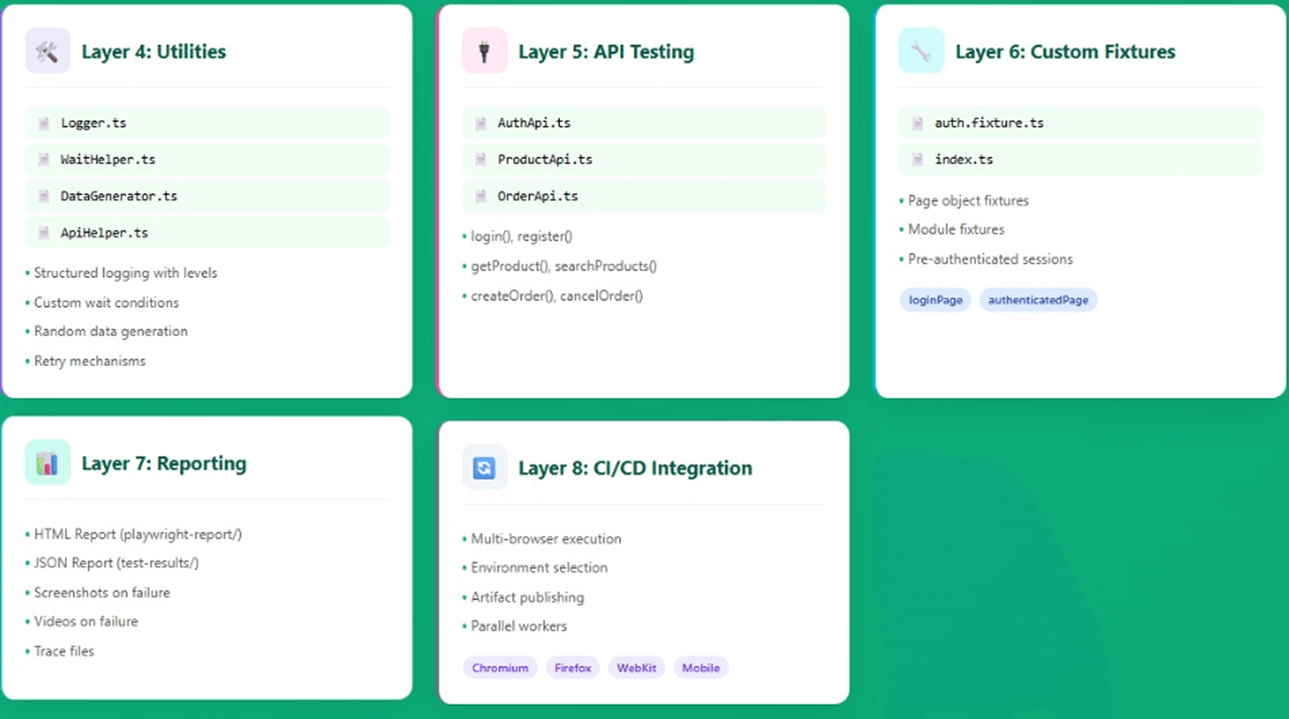Screen dimensions: 1289x719
Task: Click the Layer 7 Reporting chart icon
Action: [47, 463]
